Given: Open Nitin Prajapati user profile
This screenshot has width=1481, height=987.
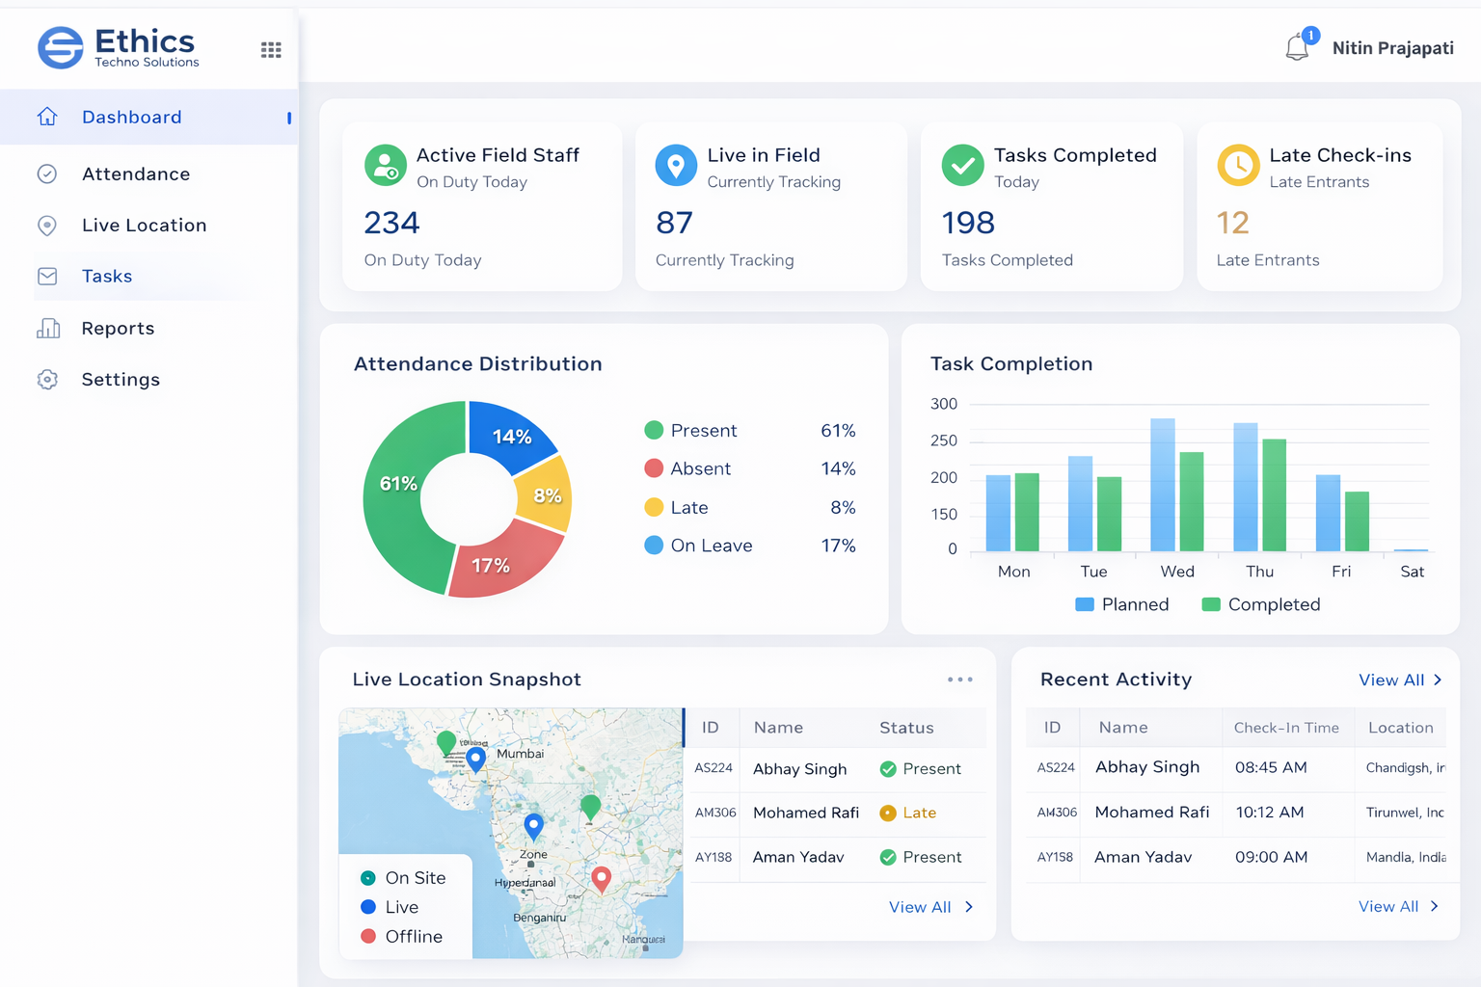Looking at the screenshot, I should (x=1392, y=48).
